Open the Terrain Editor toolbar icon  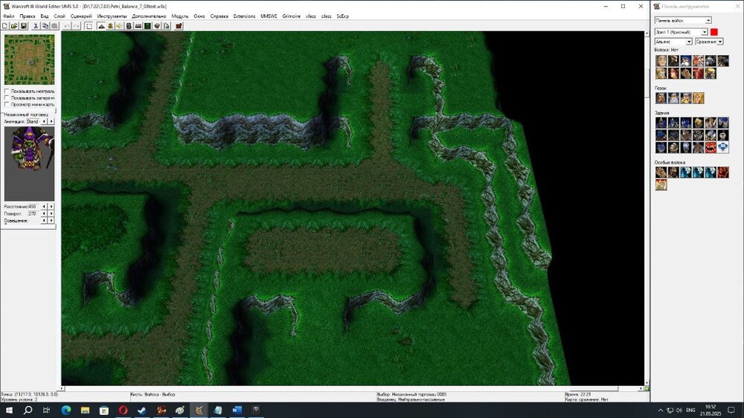coord(101,26)
